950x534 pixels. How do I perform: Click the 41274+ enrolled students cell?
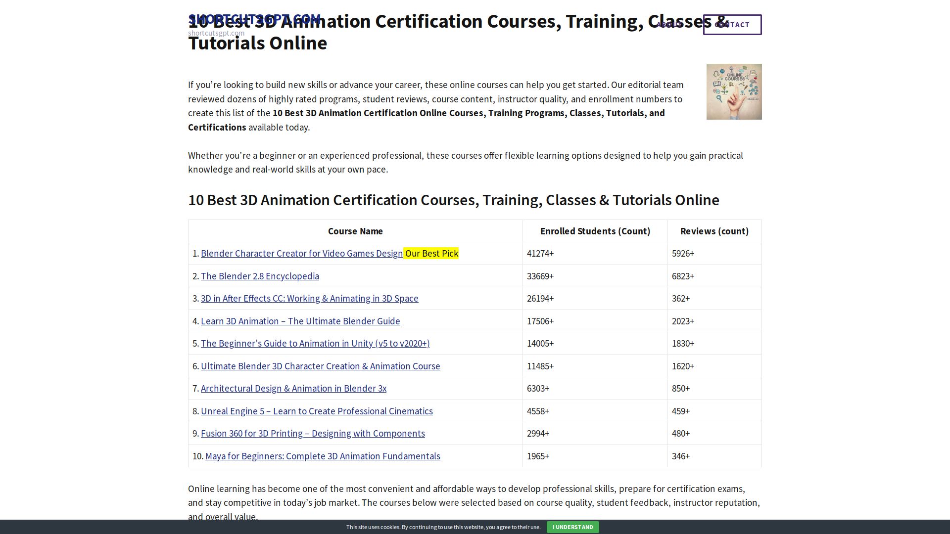[x=595, y=254]
